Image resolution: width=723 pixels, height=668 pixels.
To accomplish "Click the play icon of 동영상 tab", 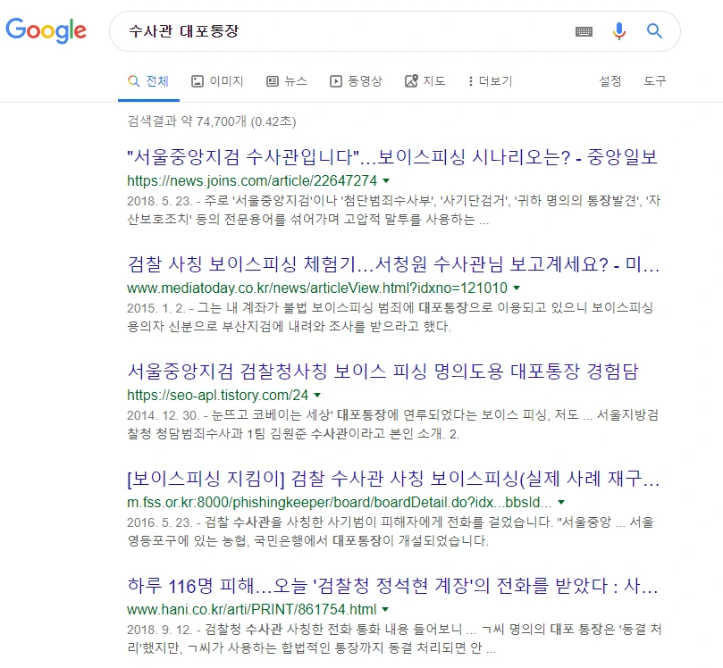I will pyautogui.click(x=336, y=81).
